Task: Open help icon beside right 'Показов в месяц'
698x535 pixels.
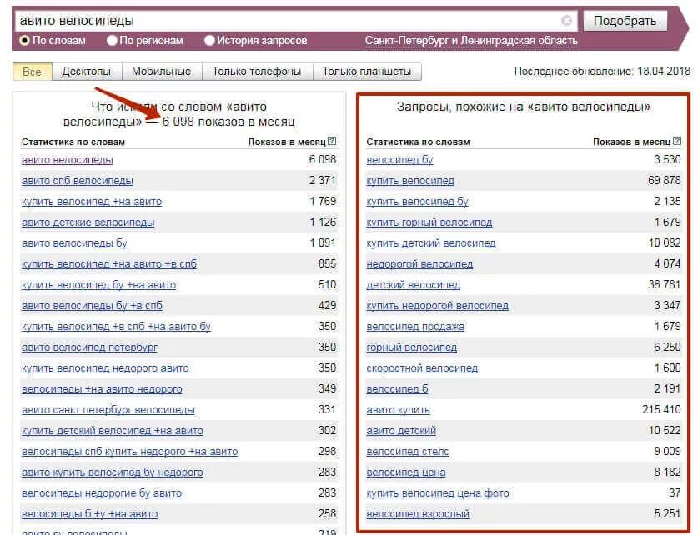Action: tap(676, 141)
